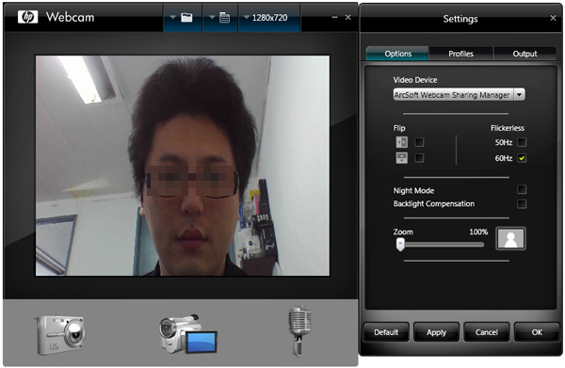Viewport: 565px width, 368px height.
Task: Click the Apply button
Action: coord(436,332)
